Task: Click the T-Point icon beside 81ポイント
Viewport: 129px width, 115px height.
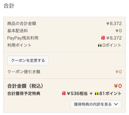Action: [x=96, y=94]
